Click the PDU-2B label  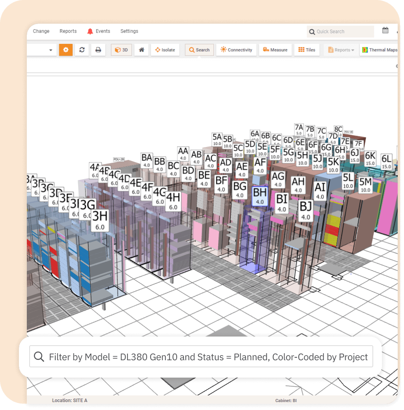(x=119, y=159)
